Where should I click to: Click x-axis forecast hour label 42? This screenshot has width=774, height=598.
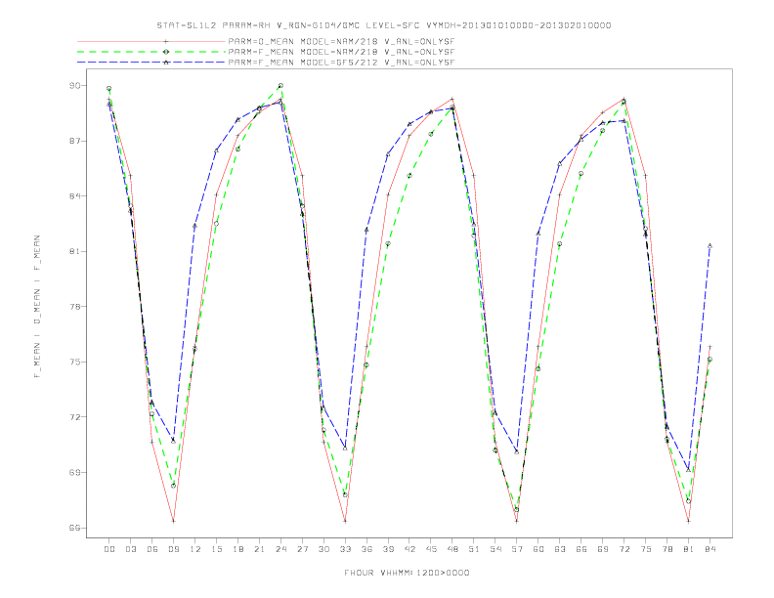click(x=409, y=549)
